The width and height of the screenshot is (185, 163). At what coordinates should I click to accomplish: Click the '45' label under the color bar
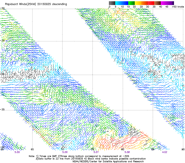167,7
